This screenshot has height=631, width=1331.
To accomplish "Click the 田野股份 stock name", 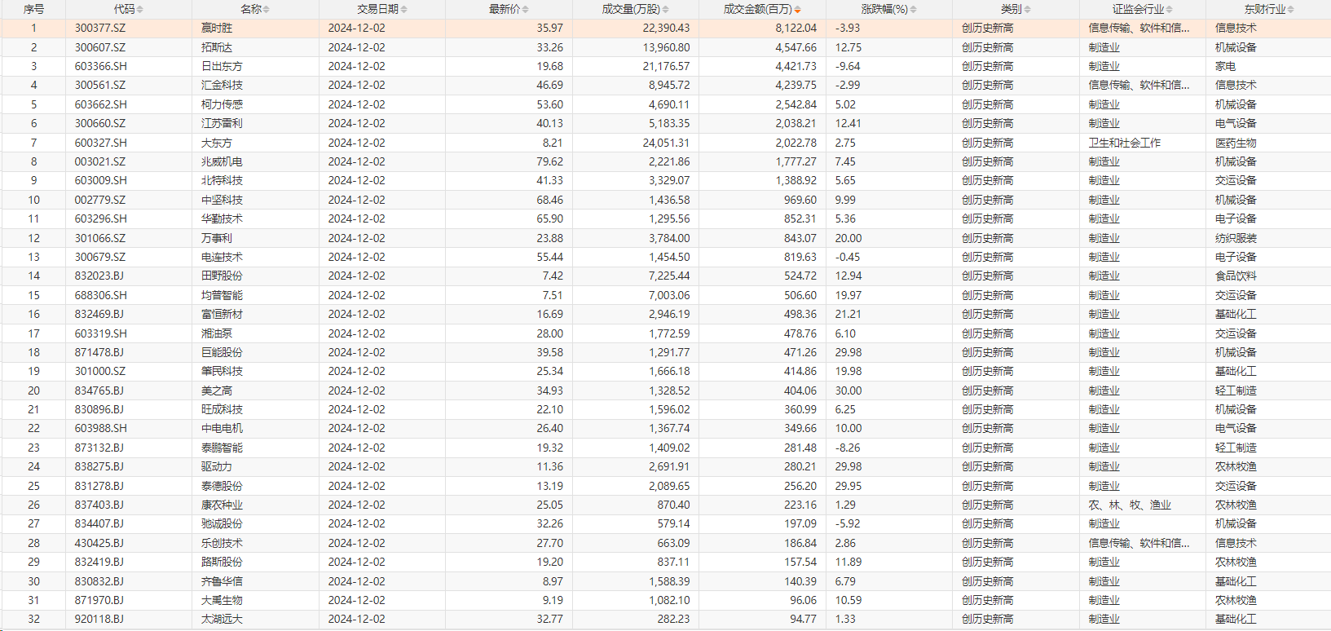I will coord(222,276).
